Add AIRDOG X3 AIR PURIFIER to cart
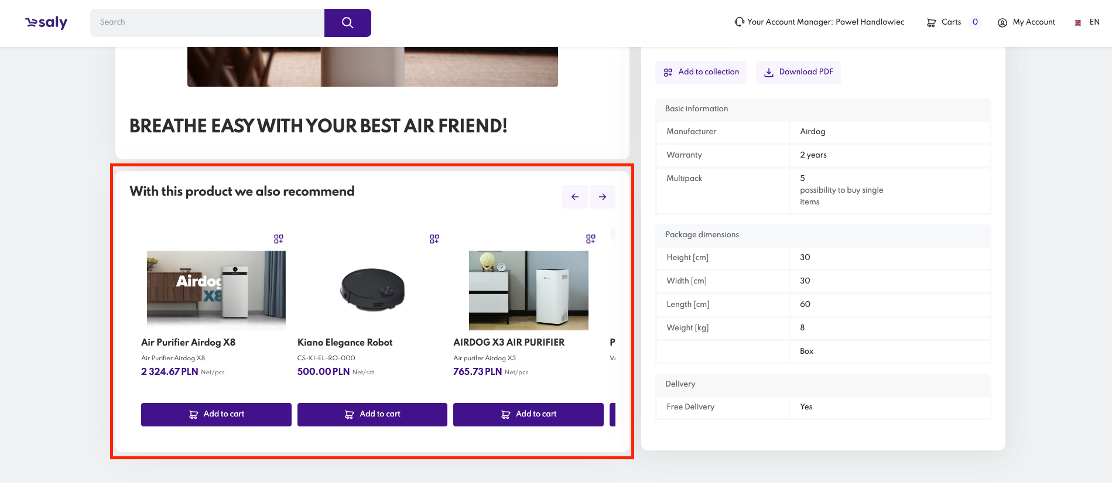The height and width of the screenshot is (485, 1112). (528, 414)
